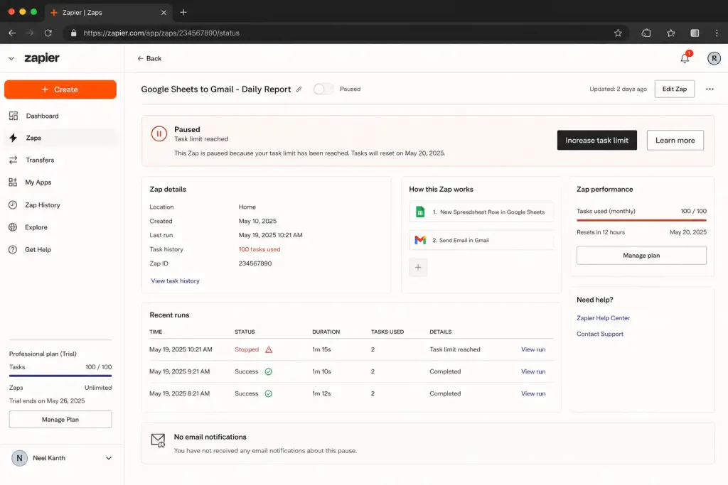728x485 pixels.
Task: Click the Gmail step icon
Action: pyautogui.click(x=420, y=240)
